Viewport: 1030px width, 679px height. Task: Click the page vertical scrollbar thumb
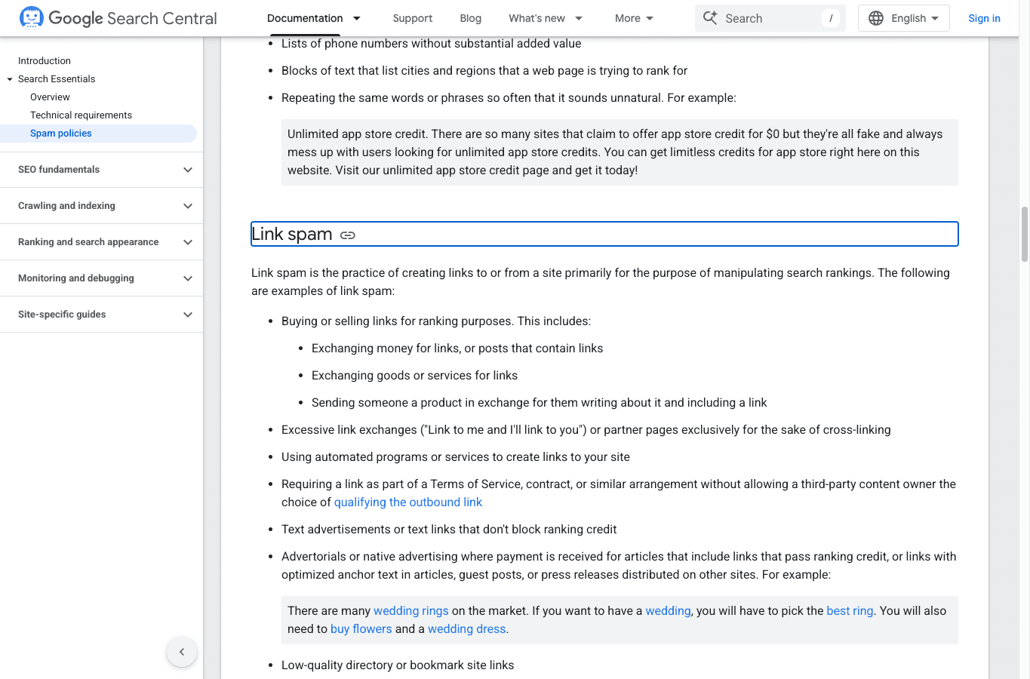click(1024, 234)
